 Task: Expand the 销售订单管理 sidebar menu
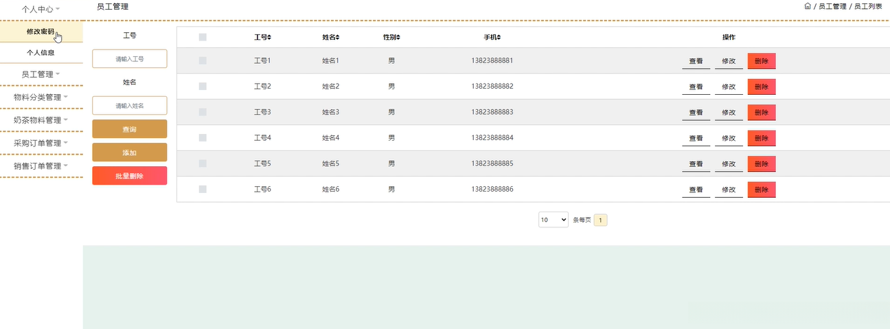coord(41,166)
